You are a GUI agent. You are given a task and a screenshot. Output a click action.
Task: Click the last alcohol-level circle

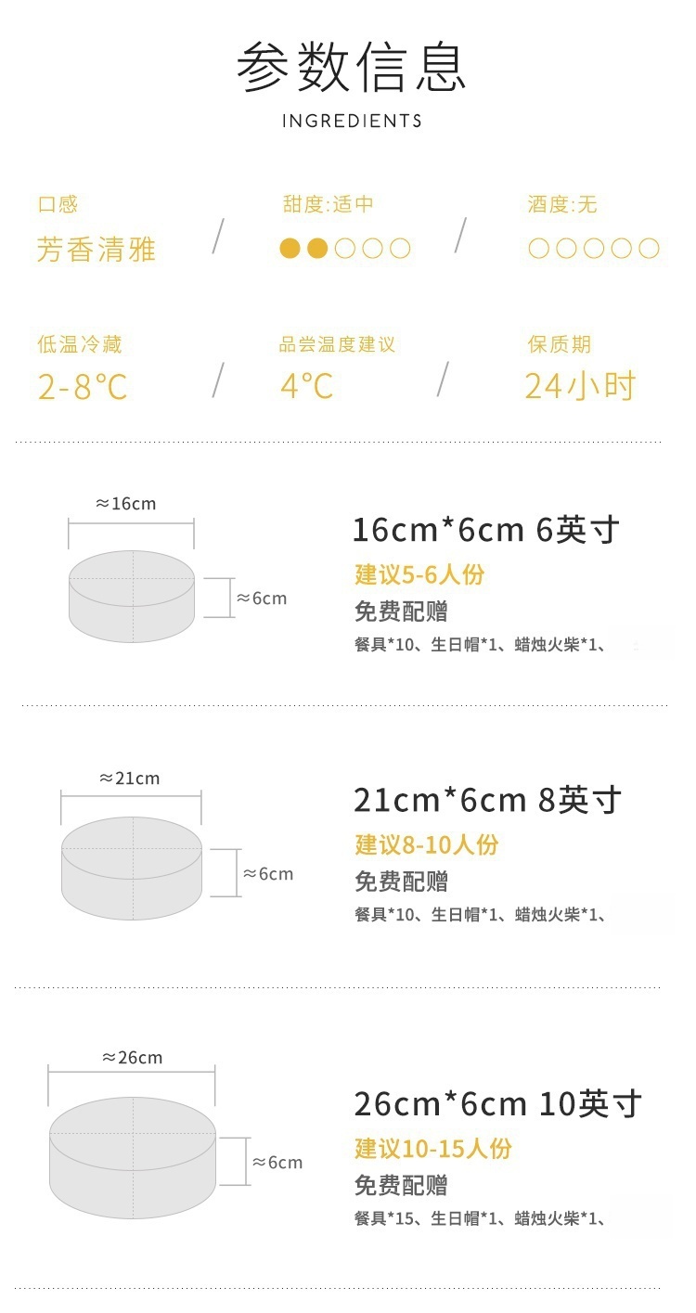click(650, 248)
